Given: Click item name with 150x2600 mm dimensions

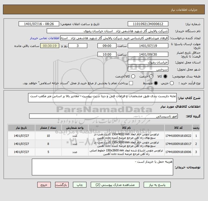Looking at the screenshot, I should [126, 152].
